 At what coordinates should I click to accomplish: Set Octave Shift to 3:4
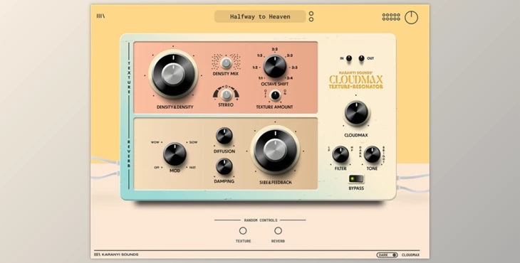click(x=289, y=78)
